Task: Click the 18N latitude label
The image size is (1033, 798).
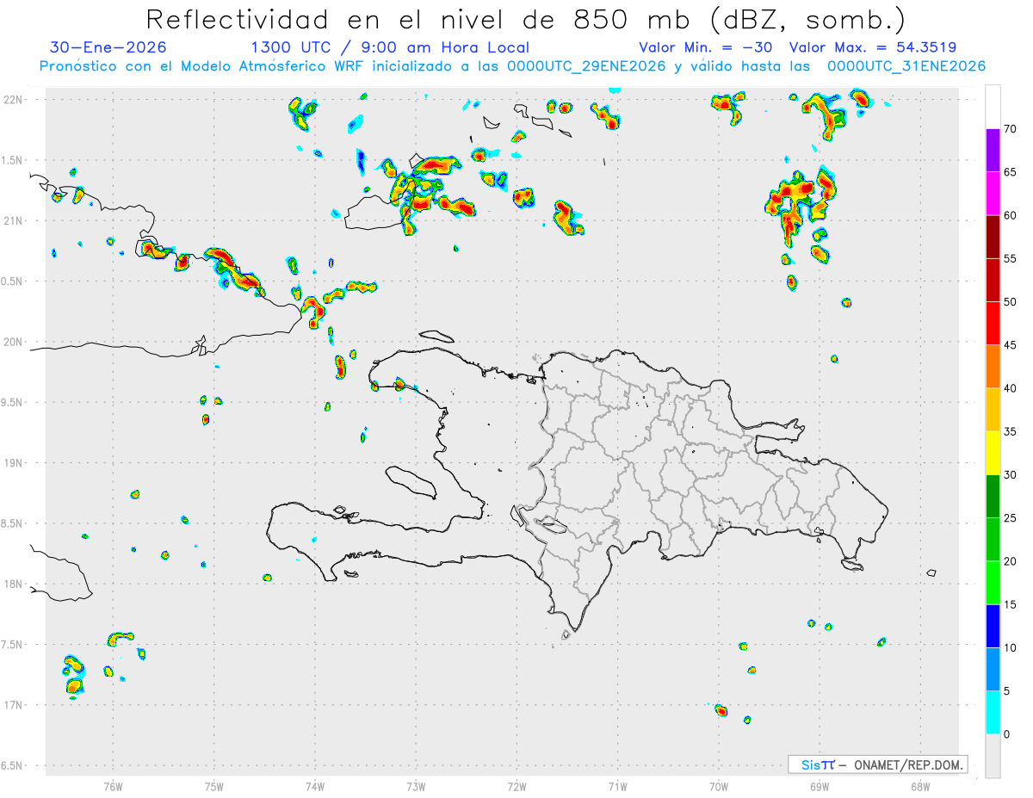Action: pyautogui.click(x=14, y=584)
